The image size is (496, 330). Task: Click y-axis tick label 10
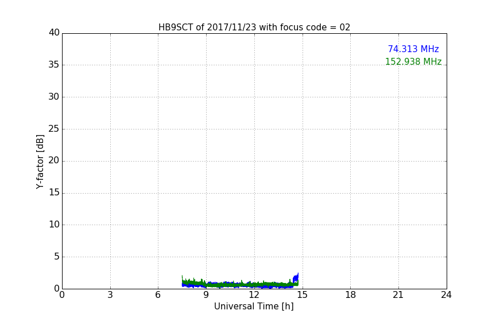[x=54, y=225]
